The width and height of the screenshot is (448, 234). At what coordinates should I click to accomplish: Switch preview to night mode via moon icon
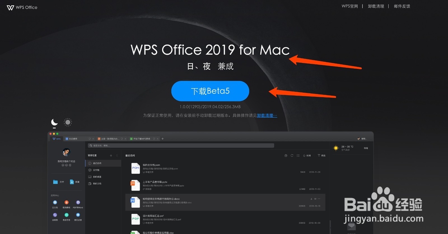pyautogui.click(x=54, y=123)
